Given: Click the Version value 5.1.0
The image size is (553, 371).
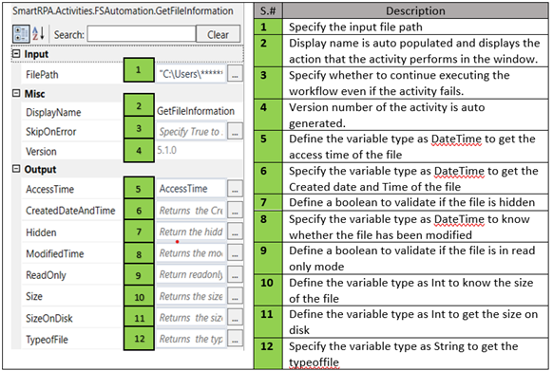Looking at the screenshot, I should pos(166,150).
